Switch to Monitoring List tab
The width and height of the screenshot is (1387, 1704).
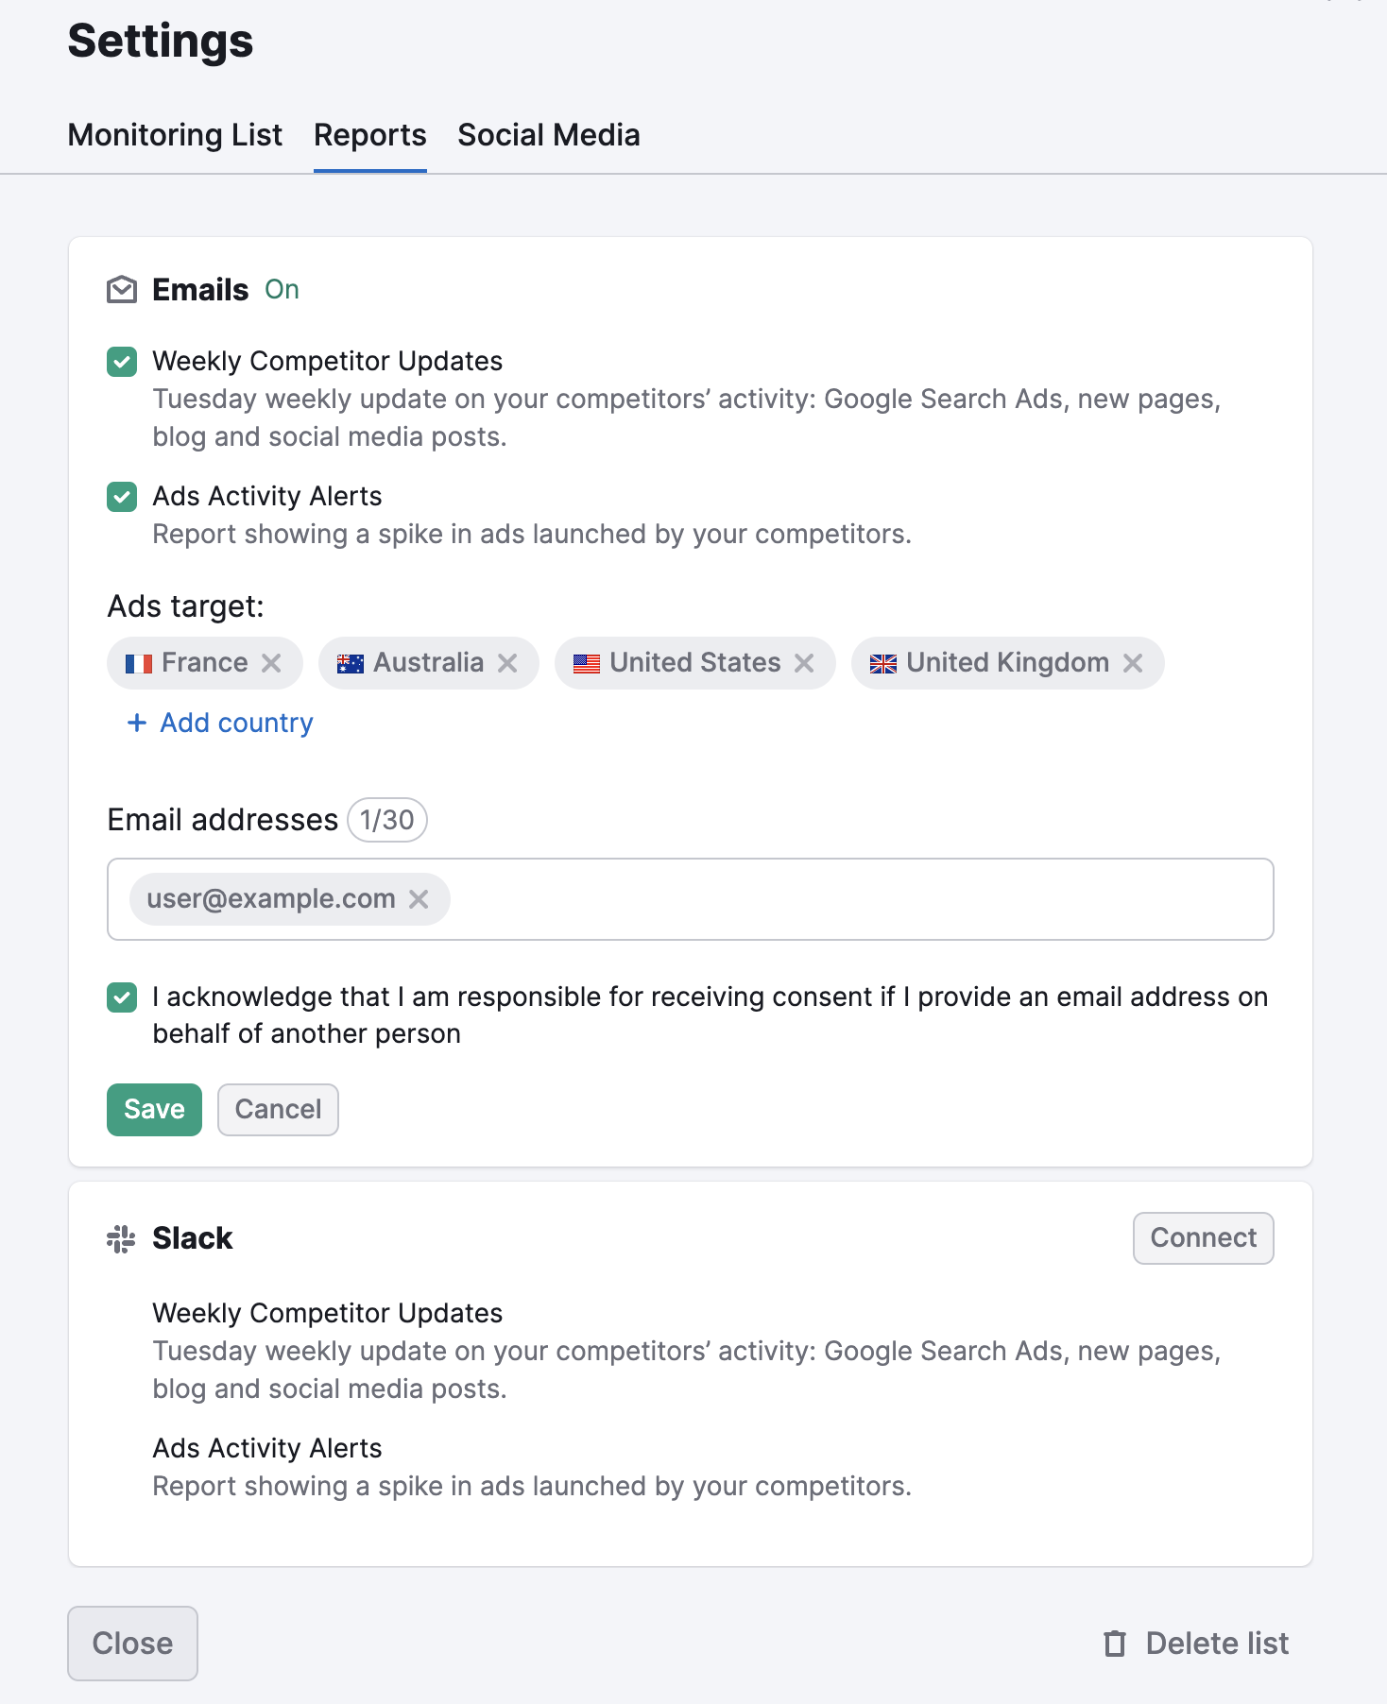[x=175, y=135]
